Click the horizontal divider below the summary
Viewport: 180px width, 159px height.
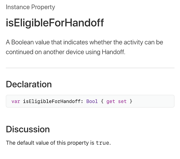tap(90, 68)
